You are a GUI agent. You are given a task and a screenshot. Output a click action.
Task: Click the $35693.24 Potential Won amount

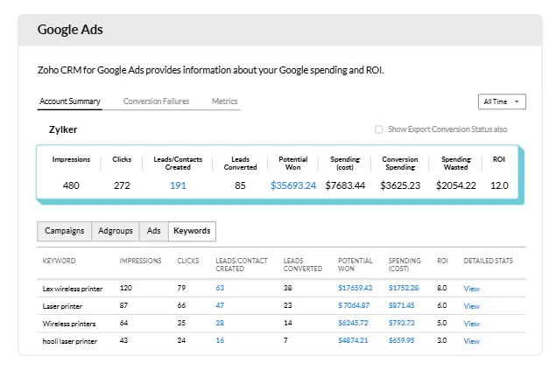[x=293, y=185]
